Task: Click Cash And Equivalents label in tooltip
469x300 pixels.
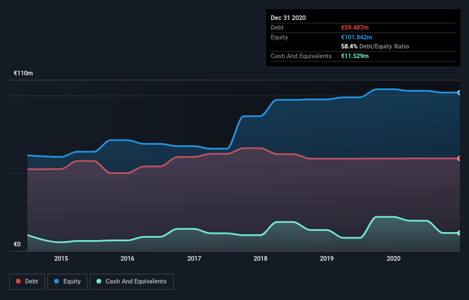Action: point(301,56)
